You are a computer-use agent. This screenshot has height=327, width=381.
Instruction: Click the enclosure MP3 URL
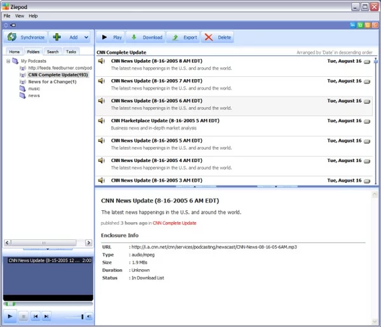(214, 247)
